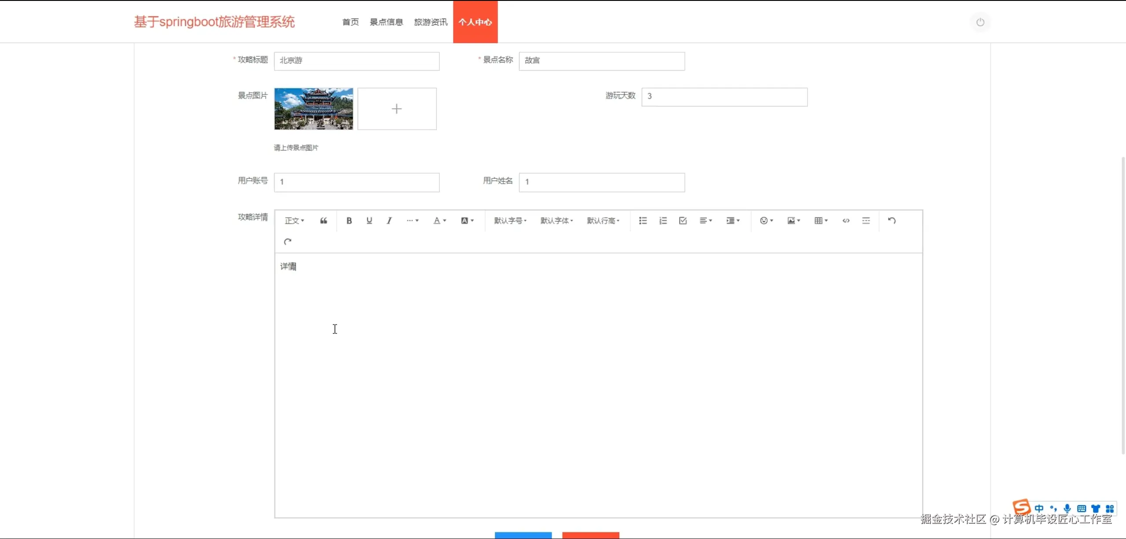Redo edit in editor toolbar
Viewport: 1126px width, 539px height.
click(288, 242)
